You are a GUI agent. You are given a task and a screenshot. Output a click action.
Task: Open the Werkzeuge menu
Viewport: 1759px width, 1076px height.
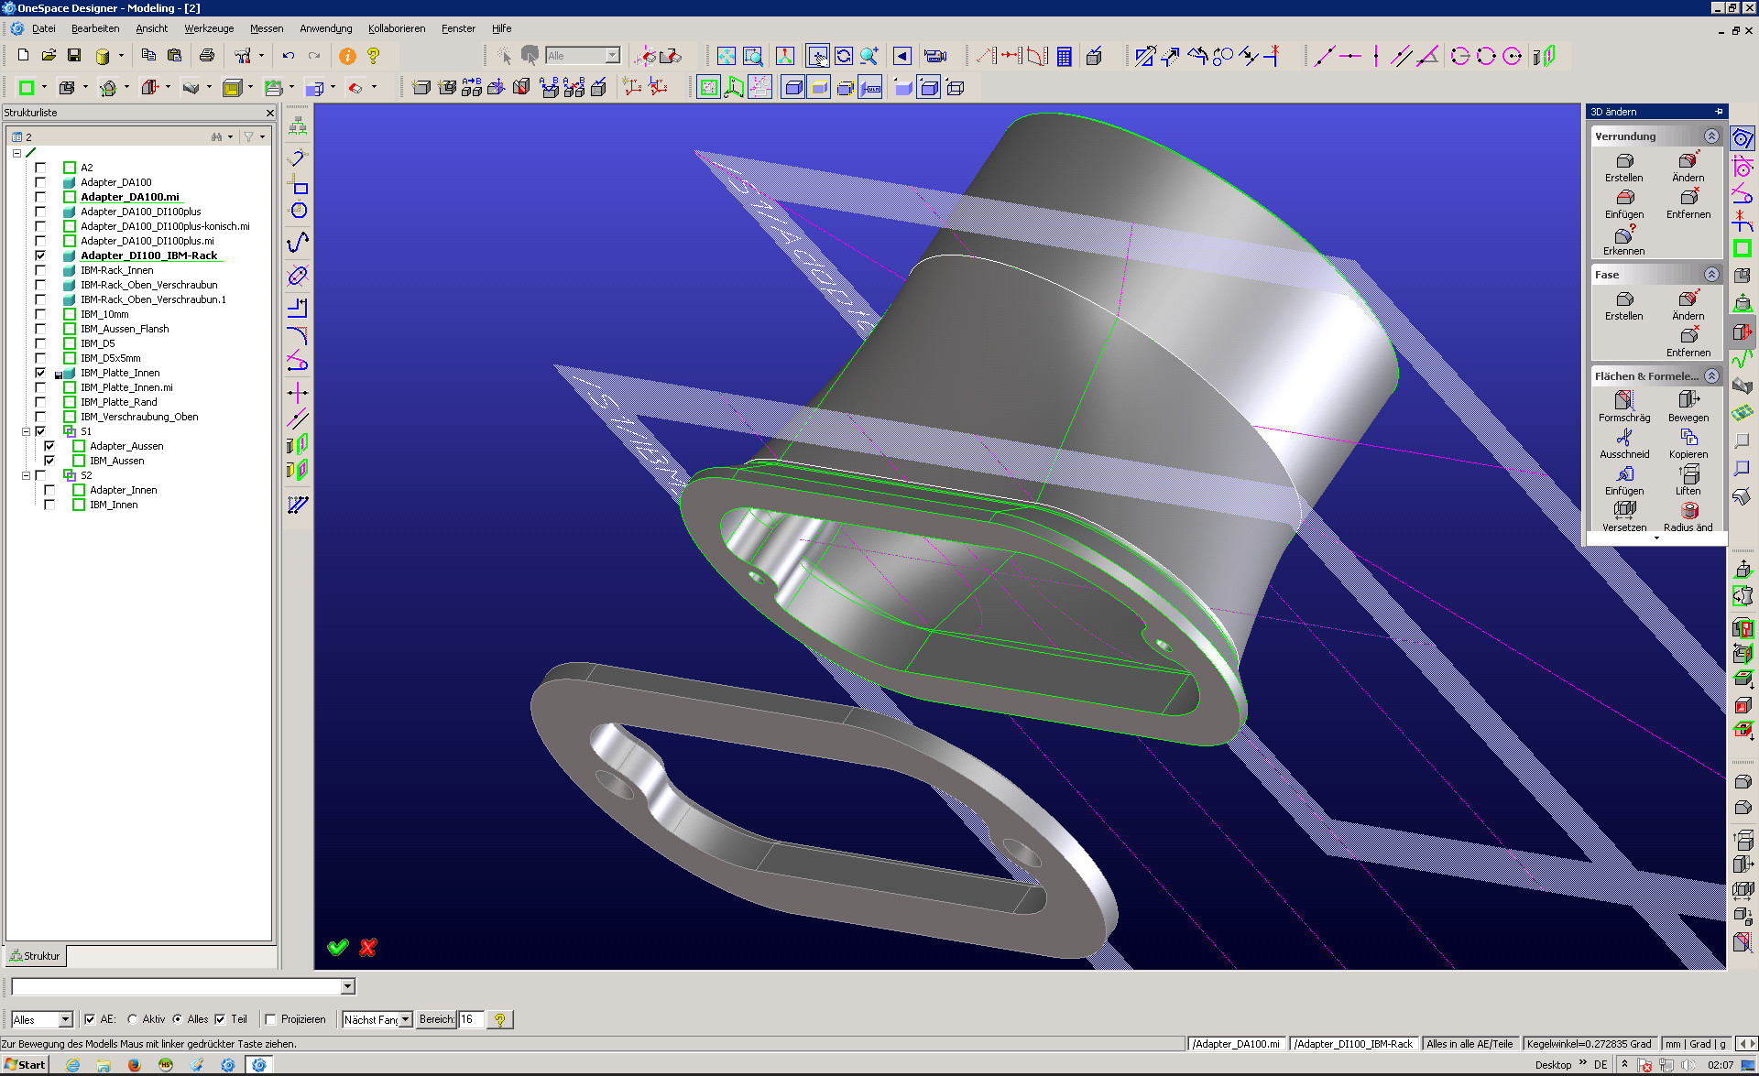[x=209, y=28]
